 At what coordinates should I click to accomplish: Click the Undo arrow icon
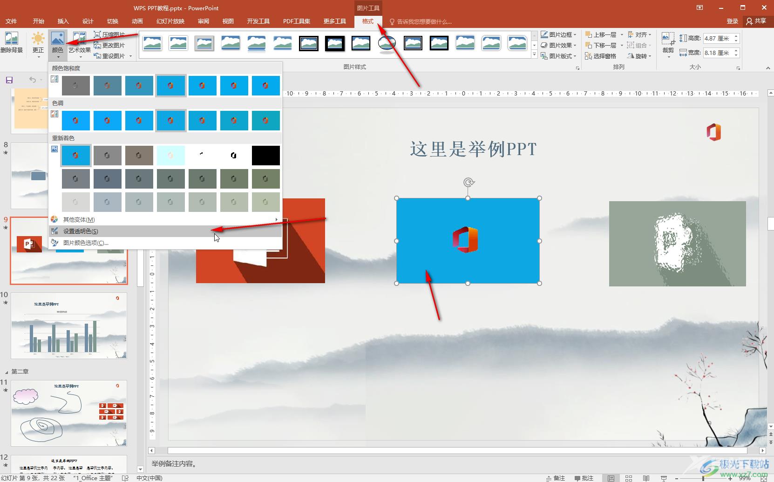32,80
